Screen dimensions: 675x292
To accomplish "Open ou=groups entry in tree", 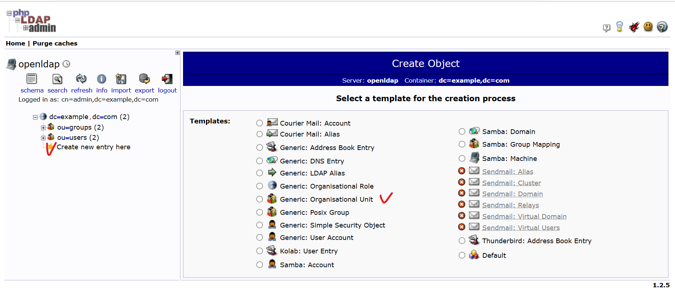I will click(x=80, y=127).
